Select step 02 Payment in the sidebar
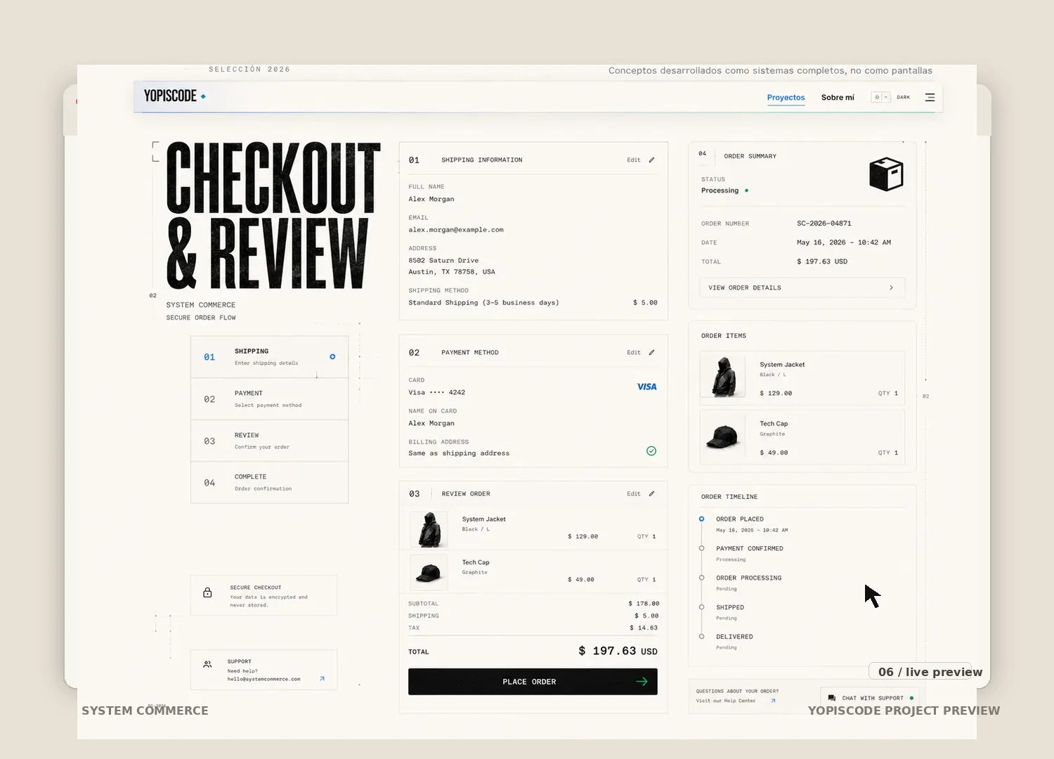This screenshot has width=1054, height=759. (269, 399)
